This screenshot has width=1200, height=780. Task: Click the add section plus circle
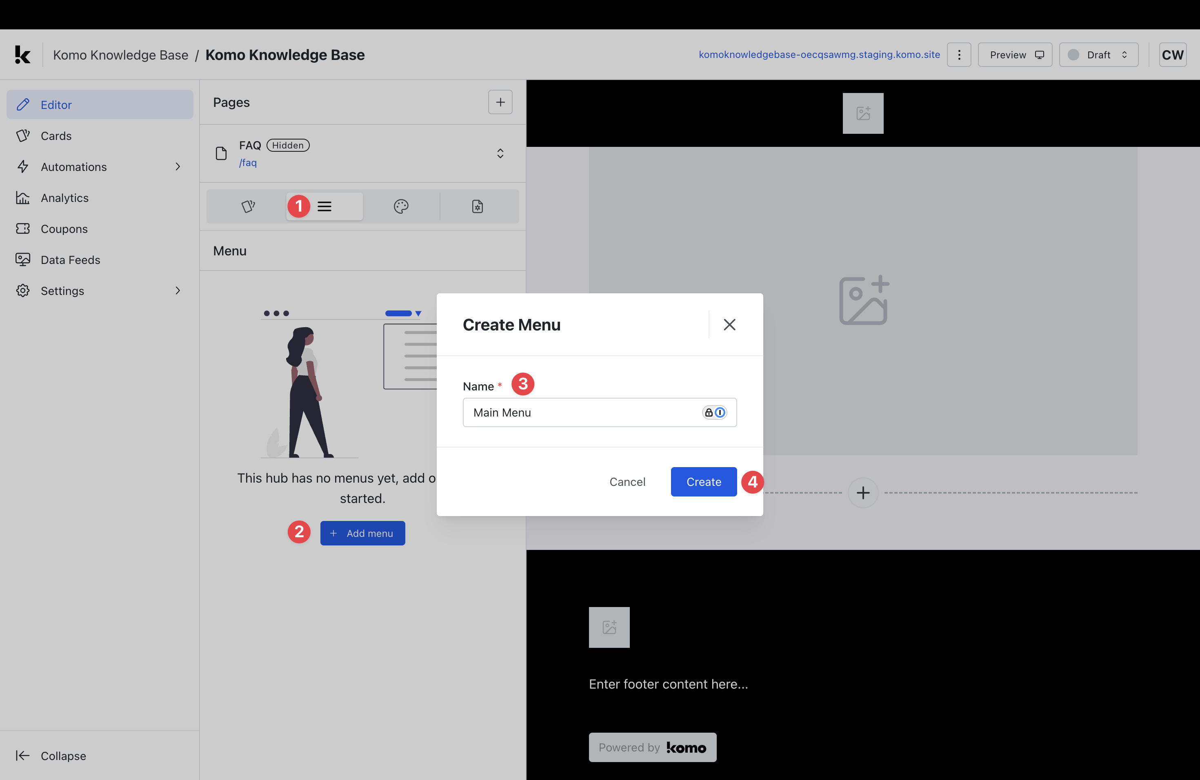[x=863, y=492]
